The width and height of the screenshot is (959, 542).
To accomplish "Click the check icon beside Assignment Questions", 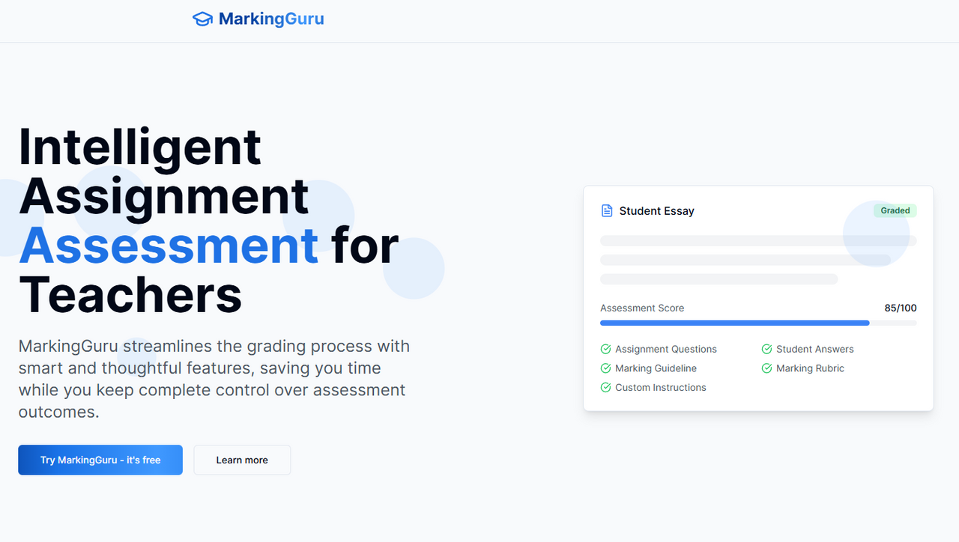I will [605, 349].
